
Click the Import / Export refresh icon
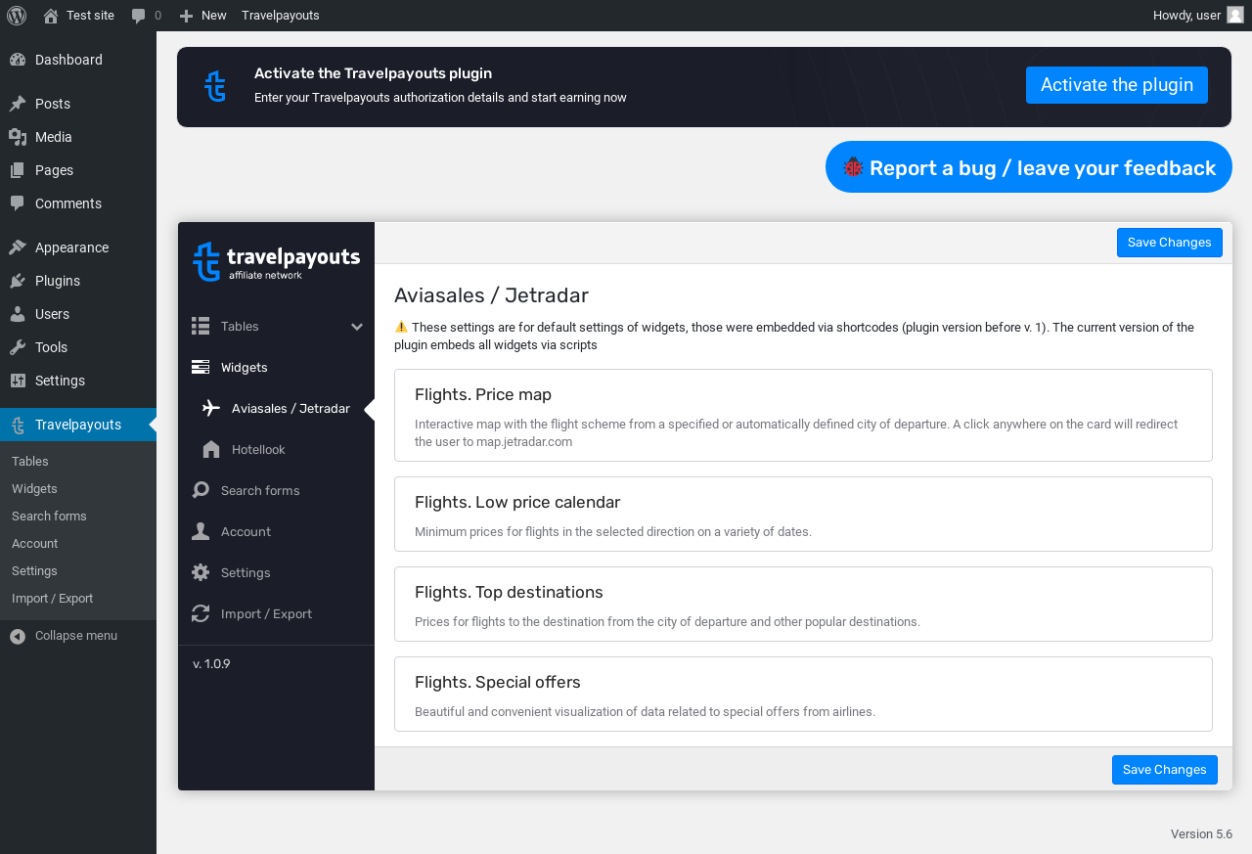tap(201, 613)
